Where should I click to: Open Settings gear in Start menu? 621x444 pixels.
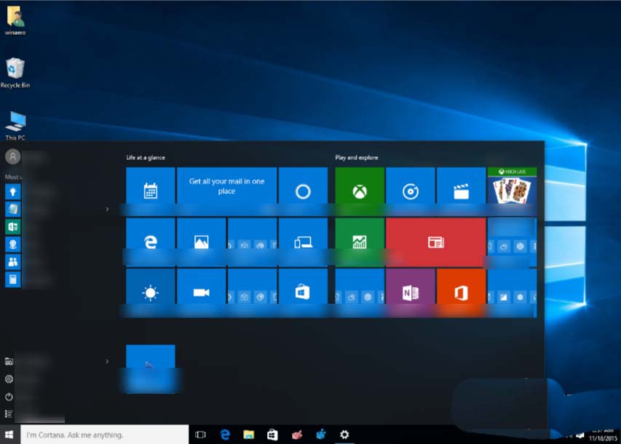click(9, 379)
